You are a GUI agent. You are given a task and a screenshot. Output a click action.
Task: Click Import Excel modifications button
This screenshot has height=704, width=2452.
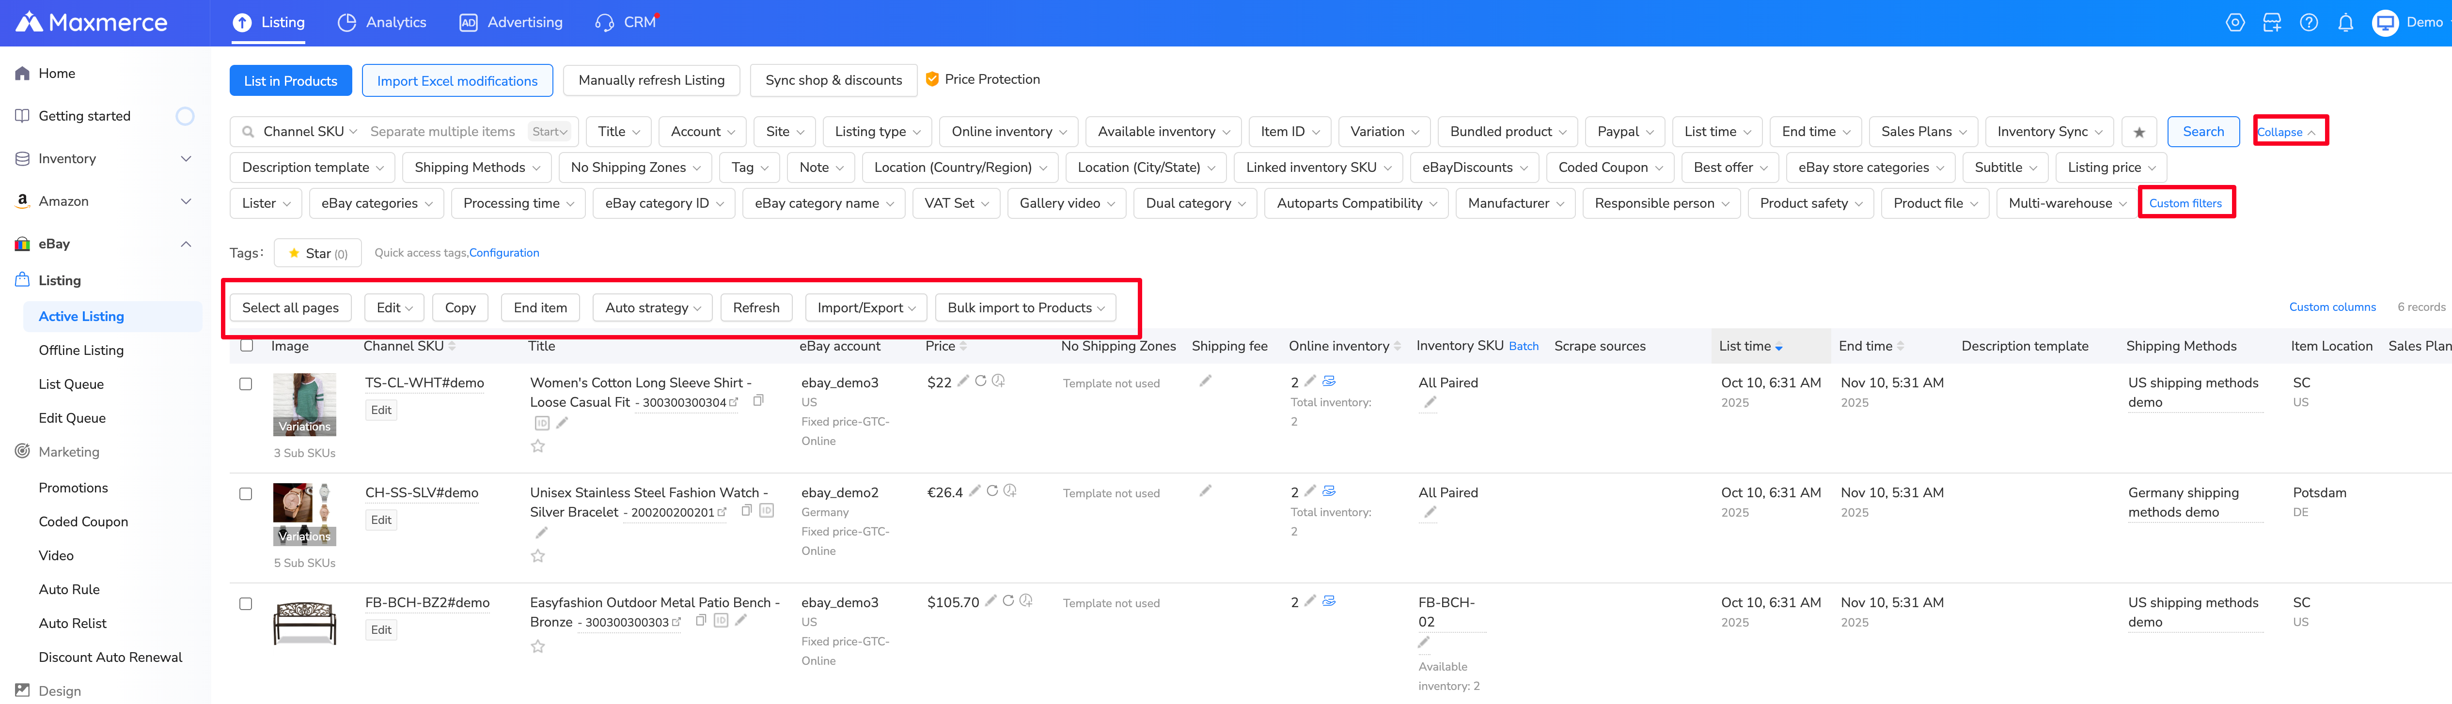coord(457,81)
